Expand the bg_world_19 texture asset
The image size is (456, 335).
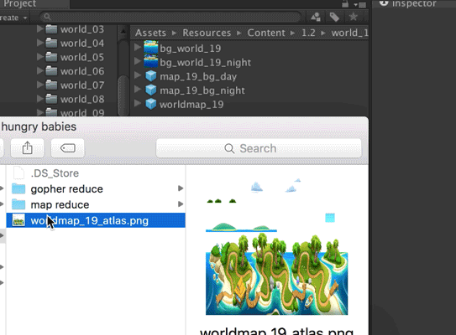point(138,47)
